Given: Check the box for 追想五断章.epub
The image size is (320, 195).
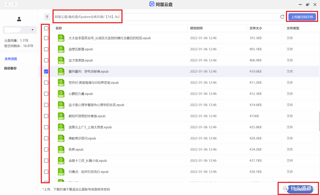Looking at the screenshot, I should (x=46, y=49).
